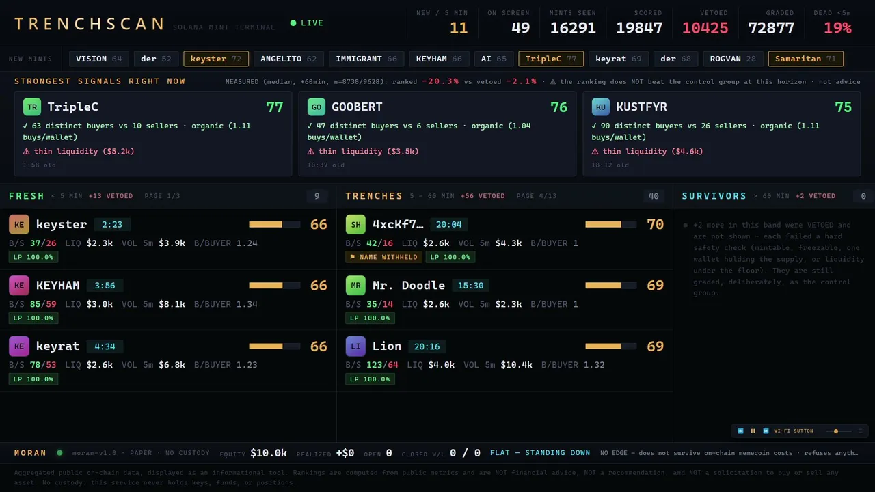
Task: Select the IMMIGRANT 66 mint chip
Action: click(x=366, y=59)
